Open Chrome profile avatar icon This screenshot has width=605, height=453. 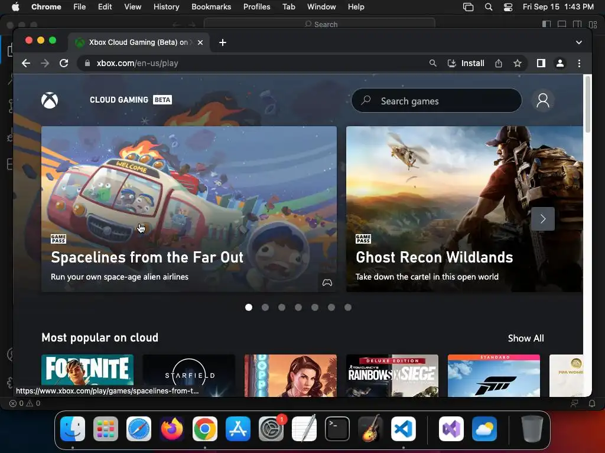(x=560, y=63)
